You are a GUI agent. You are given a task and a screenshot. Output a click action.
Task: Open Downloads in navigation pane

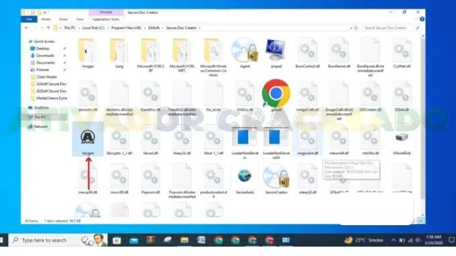[45, 56]
